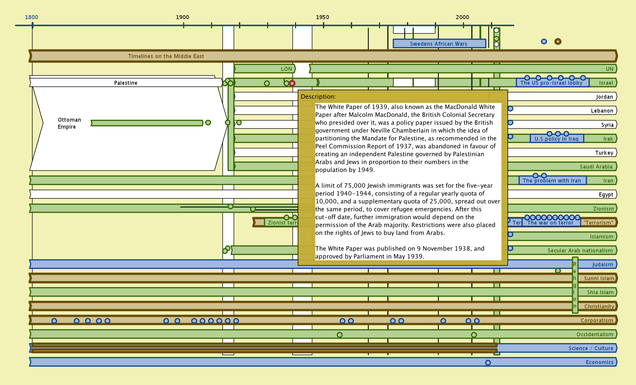Click the first event marker on Corporatism timeline
Screen dimensions: 636x385
(x=54, y=321)
